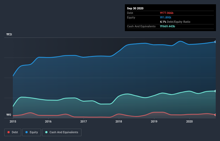Click the blue Equity endpoint marker
The height and width of the screenshot is (141, 220).
[x=215, y=42]
